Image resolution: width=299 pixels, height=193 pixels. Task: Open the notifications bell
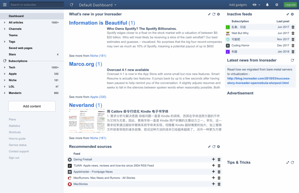267,5
